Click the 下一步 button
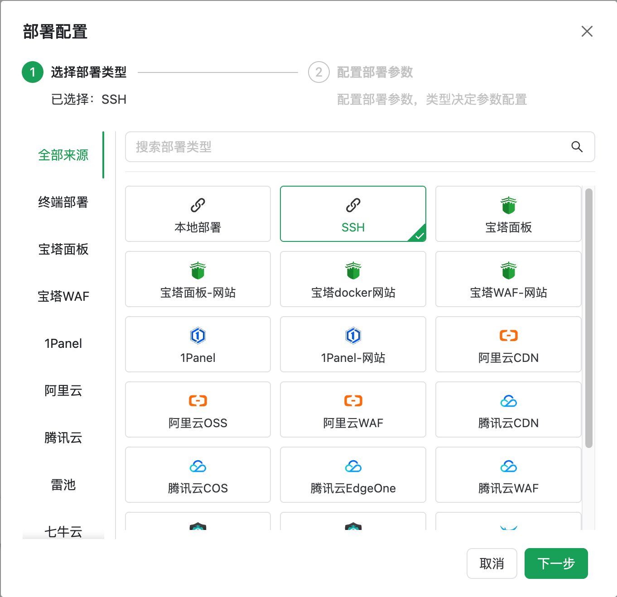617x597 pixels. pos(556,563)
